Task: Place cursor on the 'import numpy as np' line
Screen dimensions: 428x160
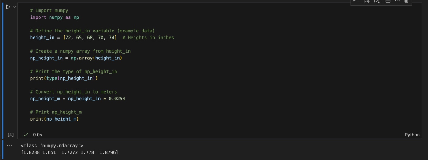Action: [54, 17]
